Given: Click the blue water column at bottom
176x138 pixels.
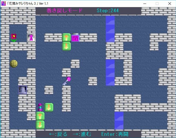Looking at the screenshot, I should point(119,120).
